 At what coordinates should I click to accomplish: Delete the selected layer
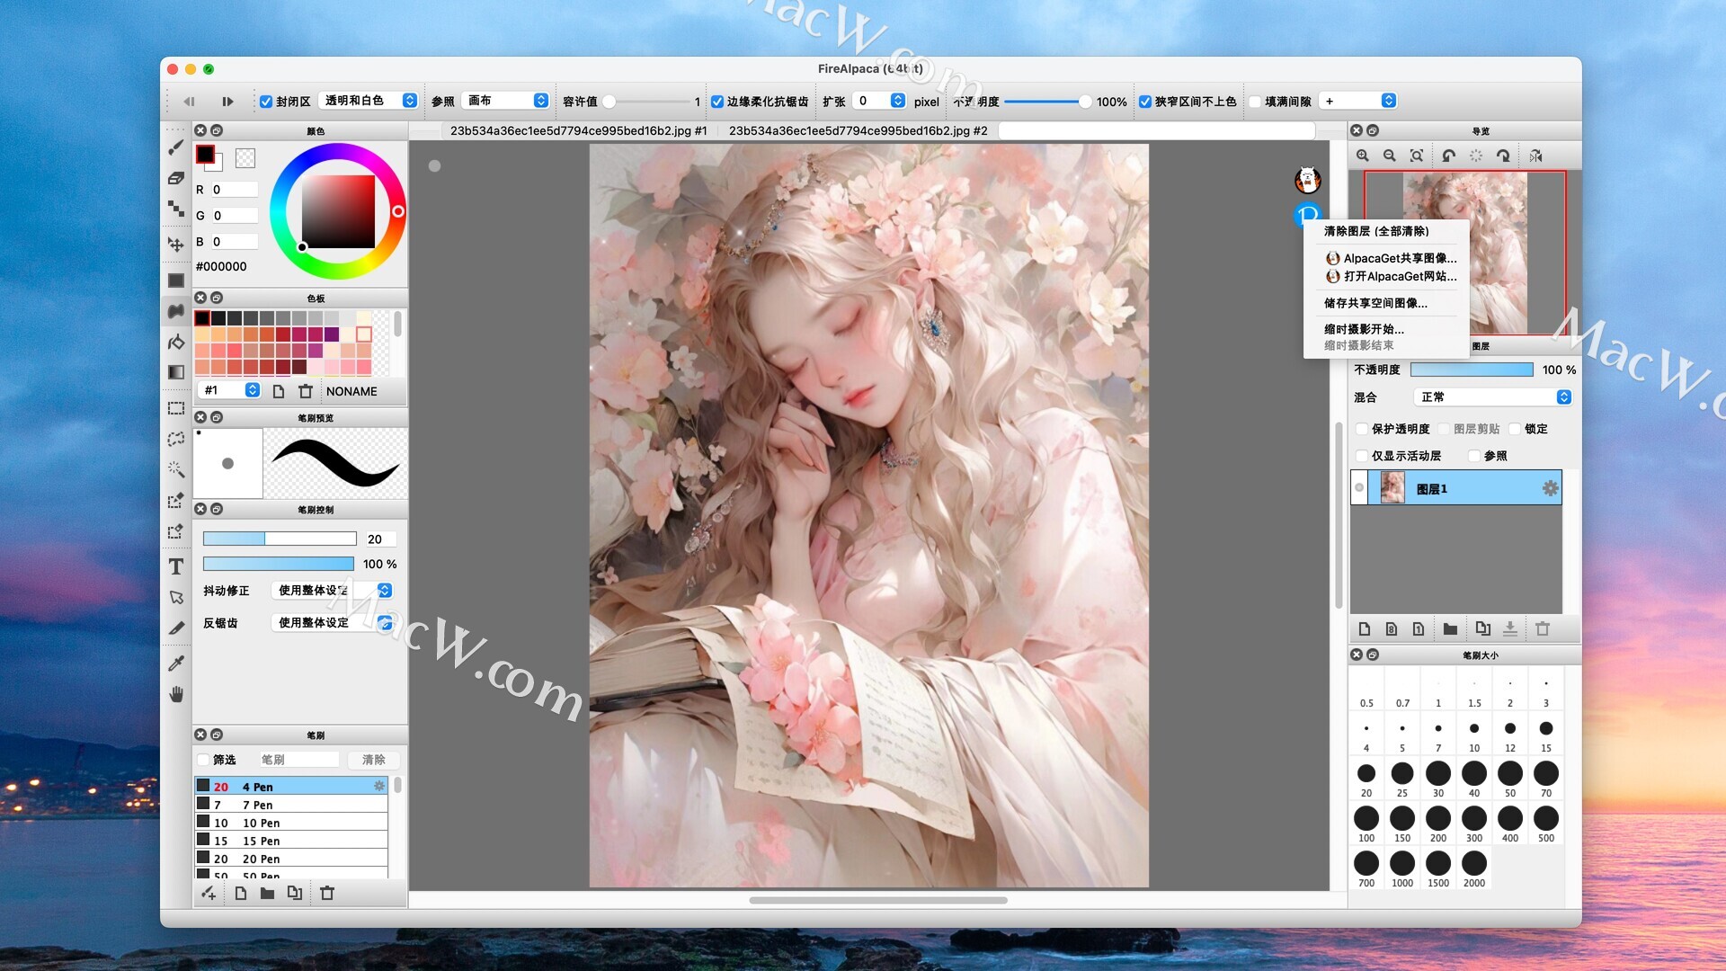coord(1543,629)
